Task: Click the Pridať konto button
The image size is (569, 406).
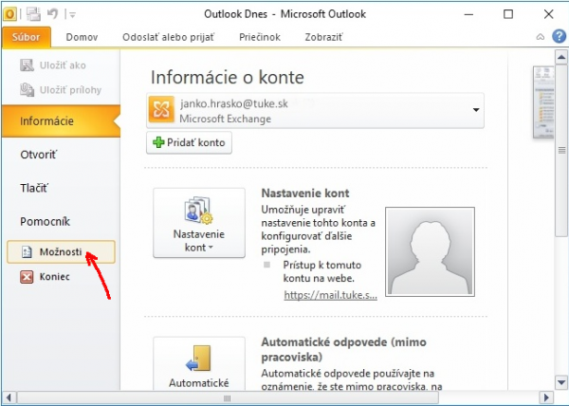Action: pyautogui.click(x=189, y=142)
